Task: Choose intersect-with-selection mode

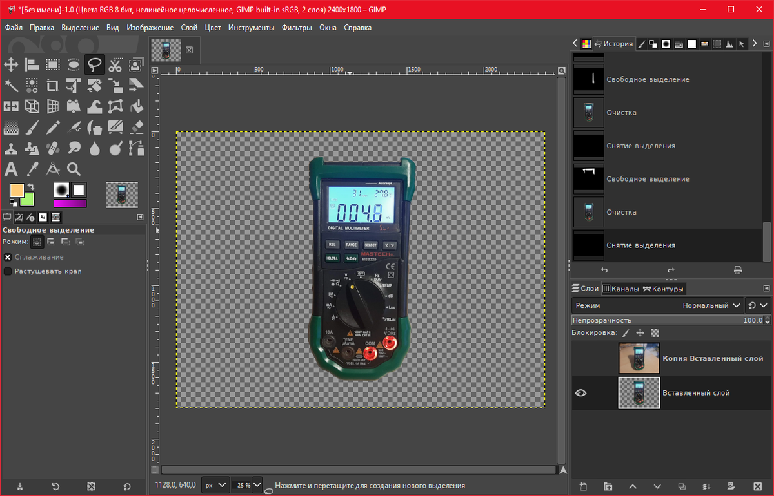Action: click(x=80, y=242)
